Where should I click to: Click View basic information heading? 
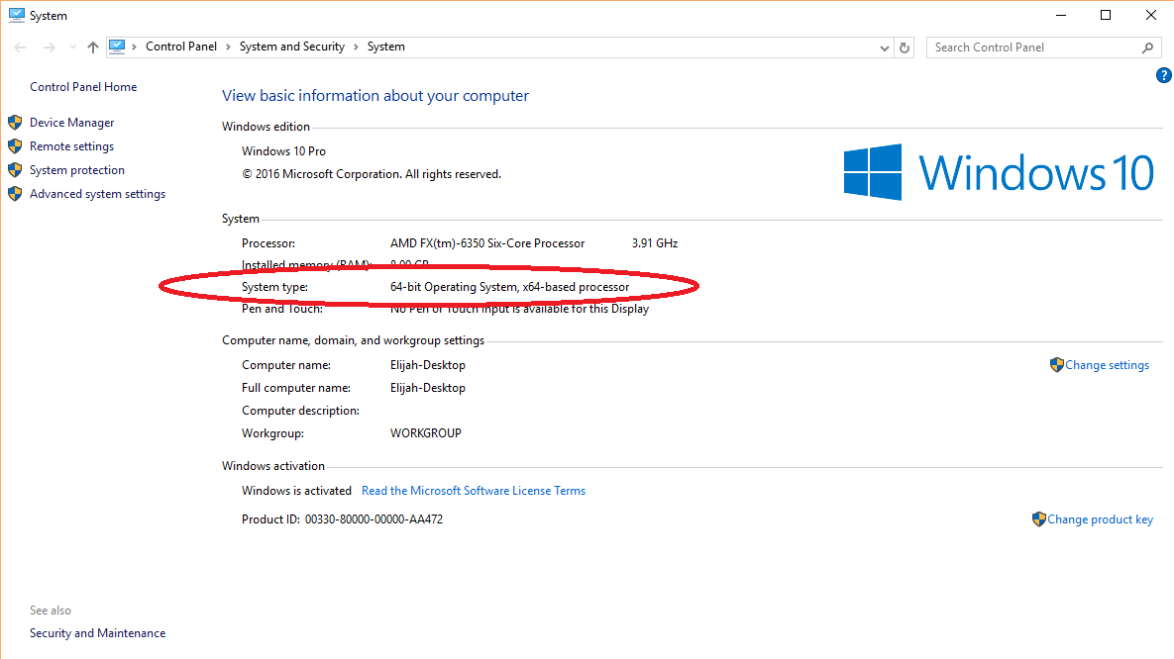point(375,96)
